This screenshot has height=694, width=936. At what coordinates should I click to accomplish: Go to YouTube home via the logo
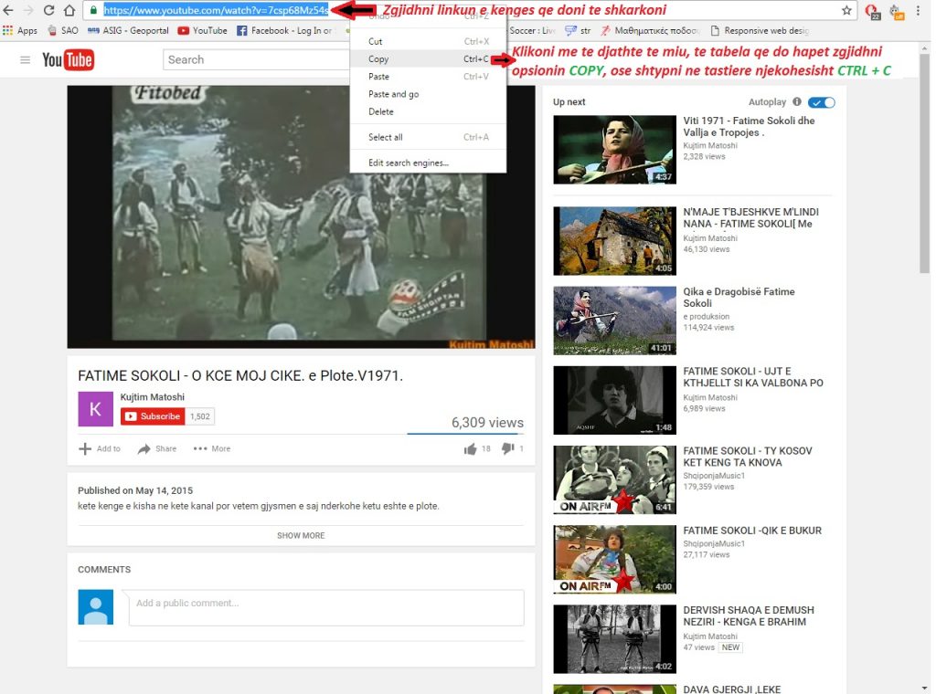pyautogui.click(x=68, y=59)
